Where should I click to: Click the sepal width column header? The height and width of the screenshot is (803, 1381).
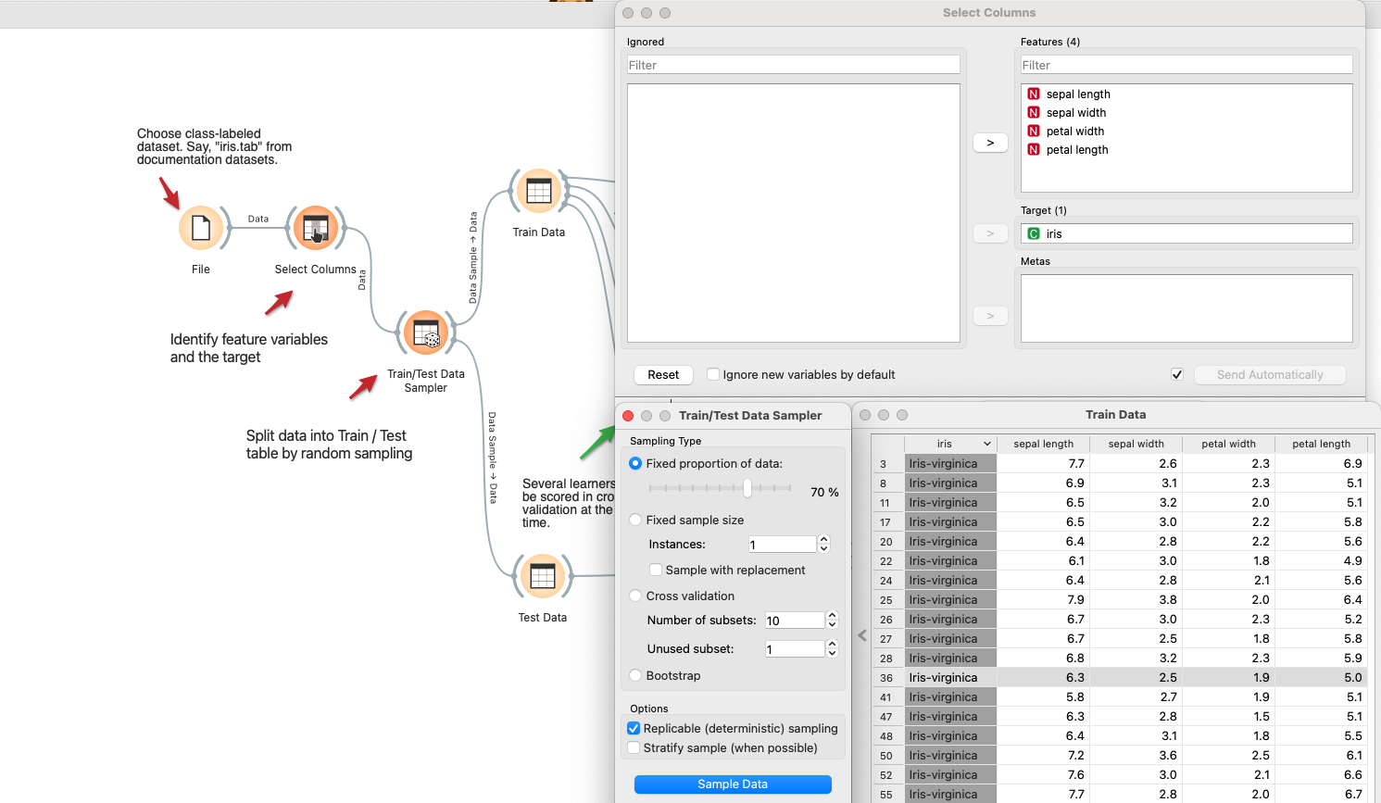pyautogui.click(x=1136, y=444)
